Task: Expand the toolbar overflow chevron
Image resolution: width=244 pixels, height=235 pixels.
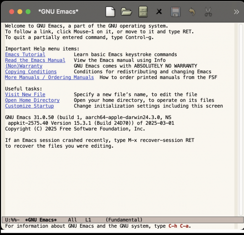Action: coord(236,12)
